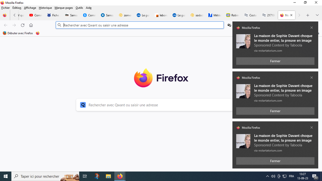
Task: Open the Windows Start menu
Action: coord(6,176)
